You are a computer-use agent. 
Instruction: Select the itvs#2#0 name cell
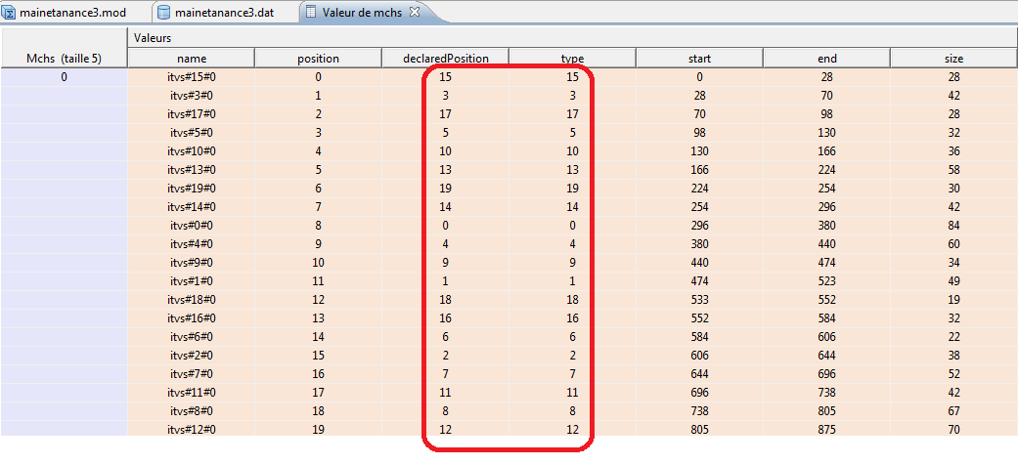[191, 356]
